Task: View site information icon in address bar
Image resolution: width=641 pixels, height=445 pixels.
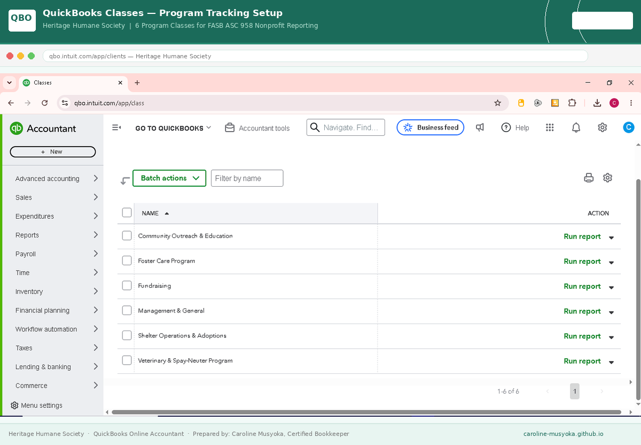Action: (65, 103)
